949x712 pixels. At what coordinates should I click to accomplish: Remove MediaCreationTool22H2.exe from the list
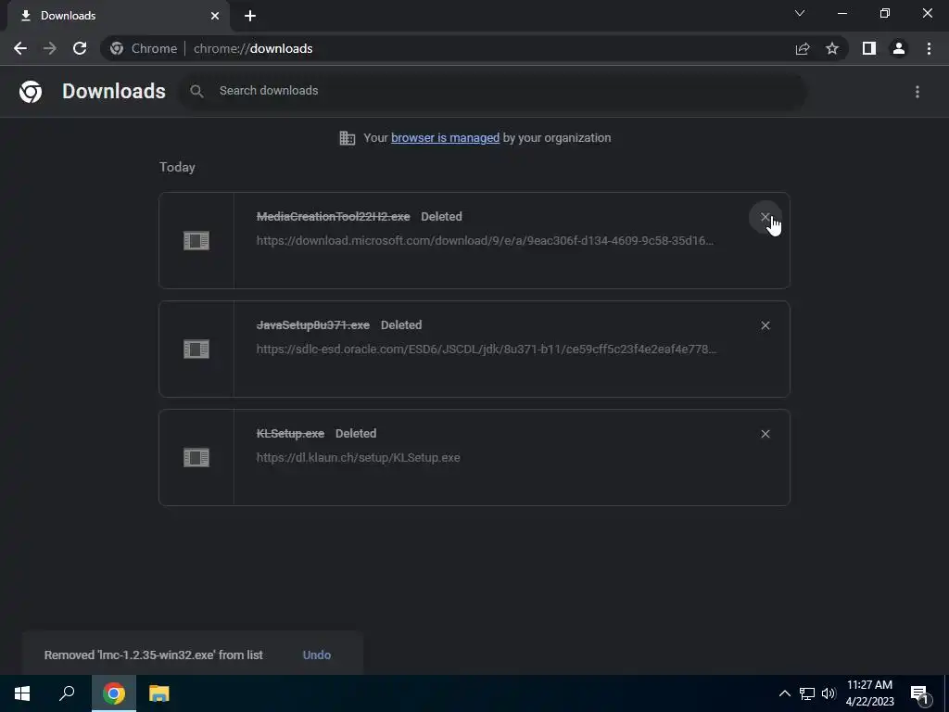click(766, 217)
